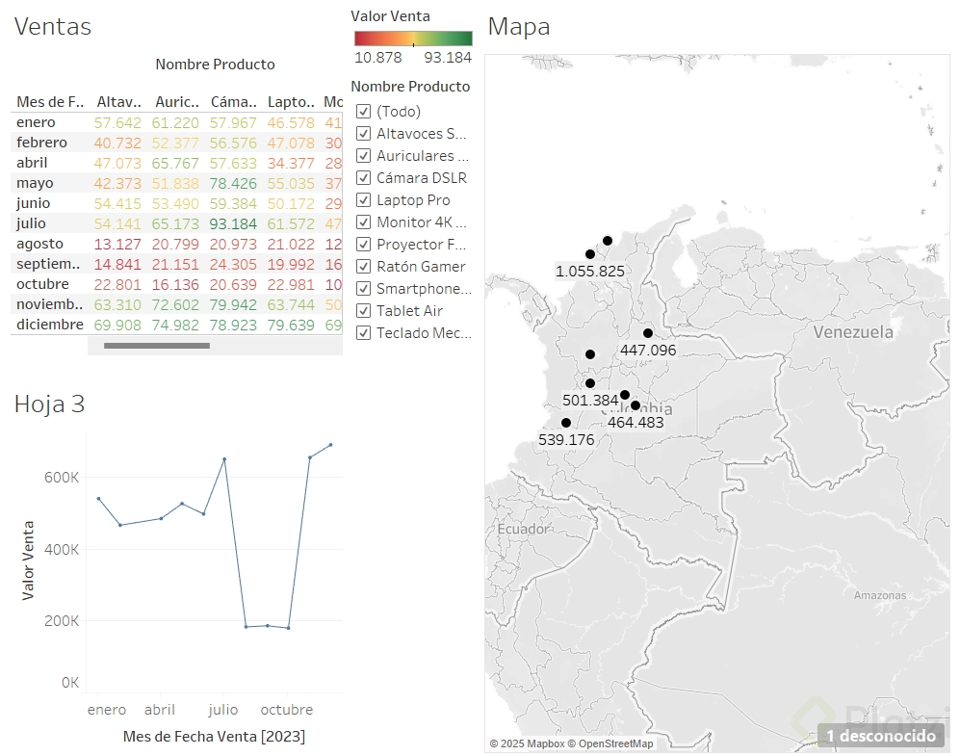Select map point labeled 539.176
The width and height of the screenshot is (960, 756).
point(566,423)
